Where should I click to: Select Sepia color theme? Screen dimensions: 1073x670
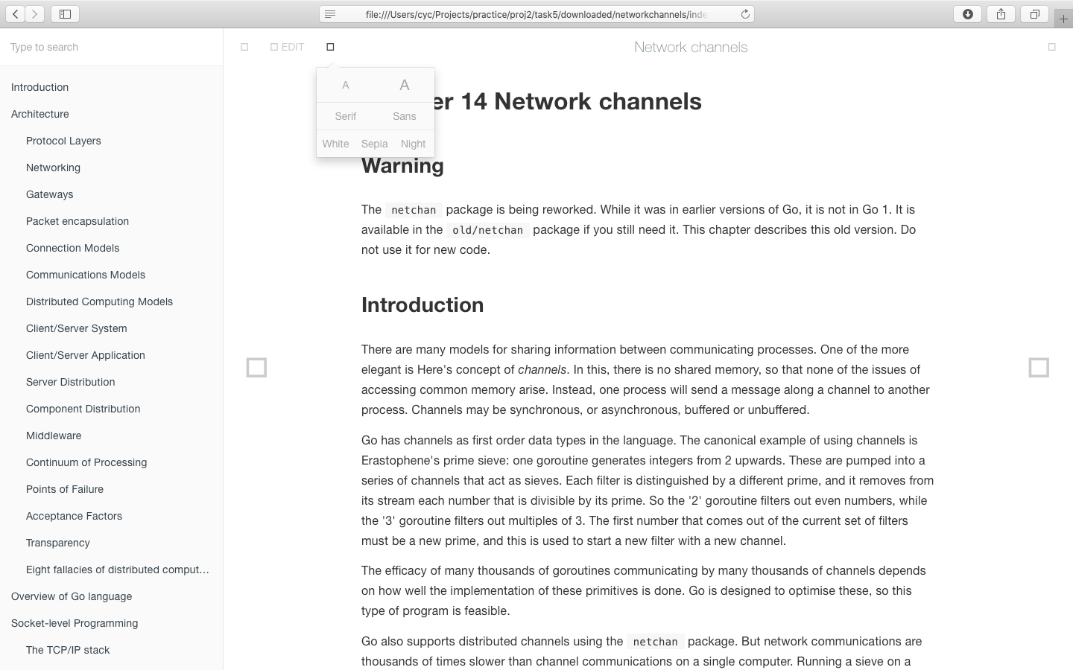[375, 144]
